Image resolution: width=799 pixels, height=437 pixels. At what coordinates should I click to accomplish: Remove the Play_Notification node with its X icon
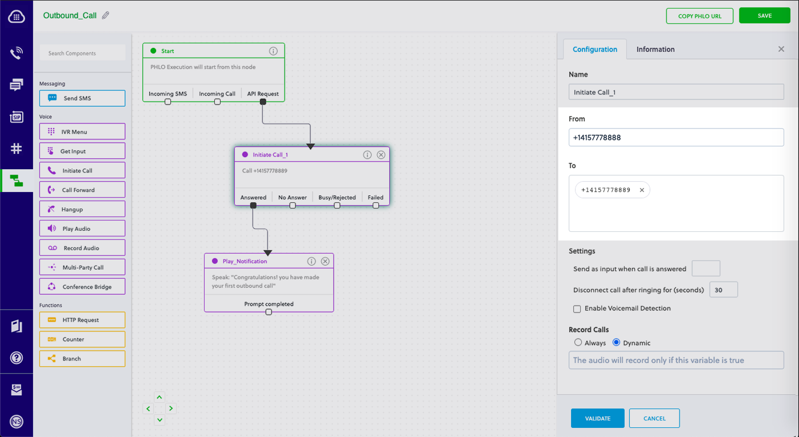pos(325,261)
